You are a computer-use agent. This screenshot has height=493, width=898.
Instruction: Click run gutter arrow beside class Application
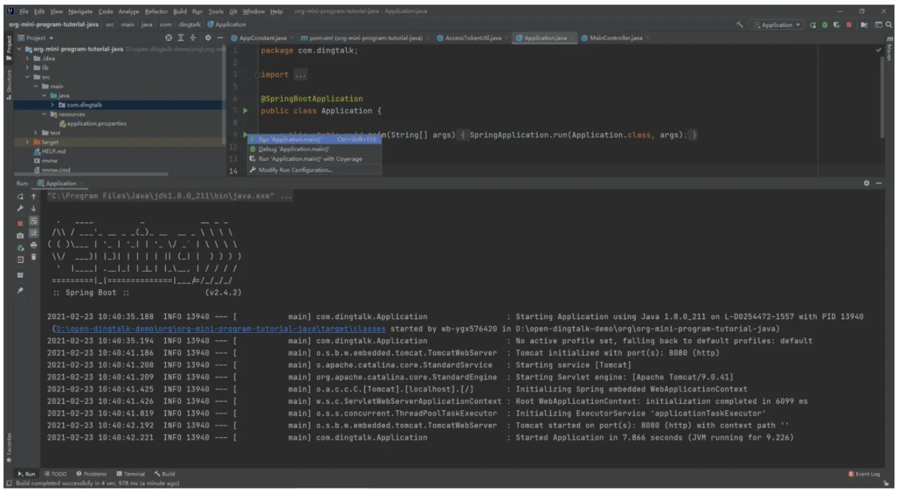coord(245,111)
